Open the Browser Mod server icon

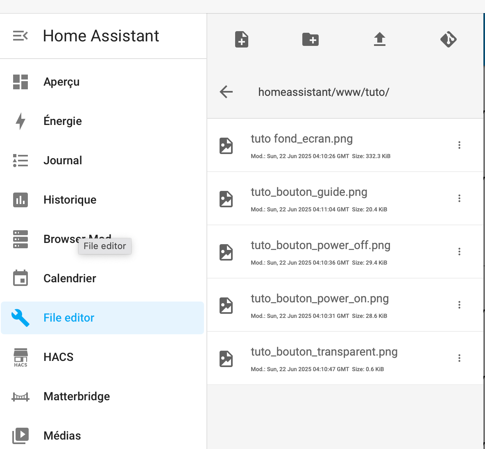point(20,239)
